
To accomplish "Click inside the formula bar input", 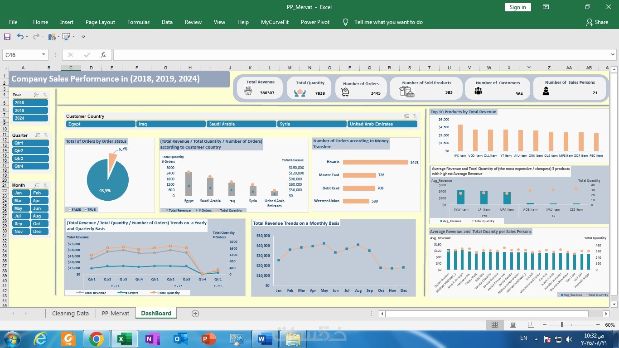I will click(x=362, y=55).
